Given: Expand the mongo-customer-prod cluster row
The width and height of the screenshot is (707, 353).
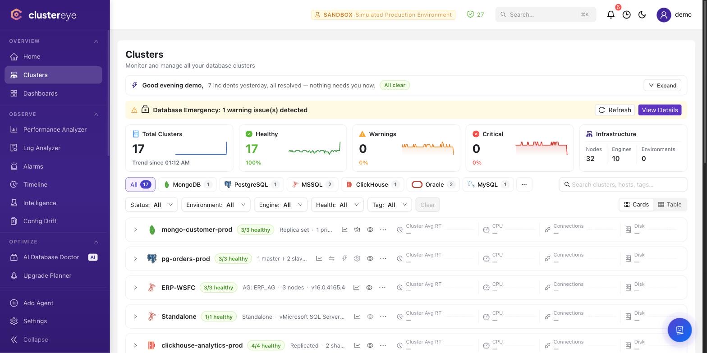Looking at the screenshot, I should (x=135, y=229).
